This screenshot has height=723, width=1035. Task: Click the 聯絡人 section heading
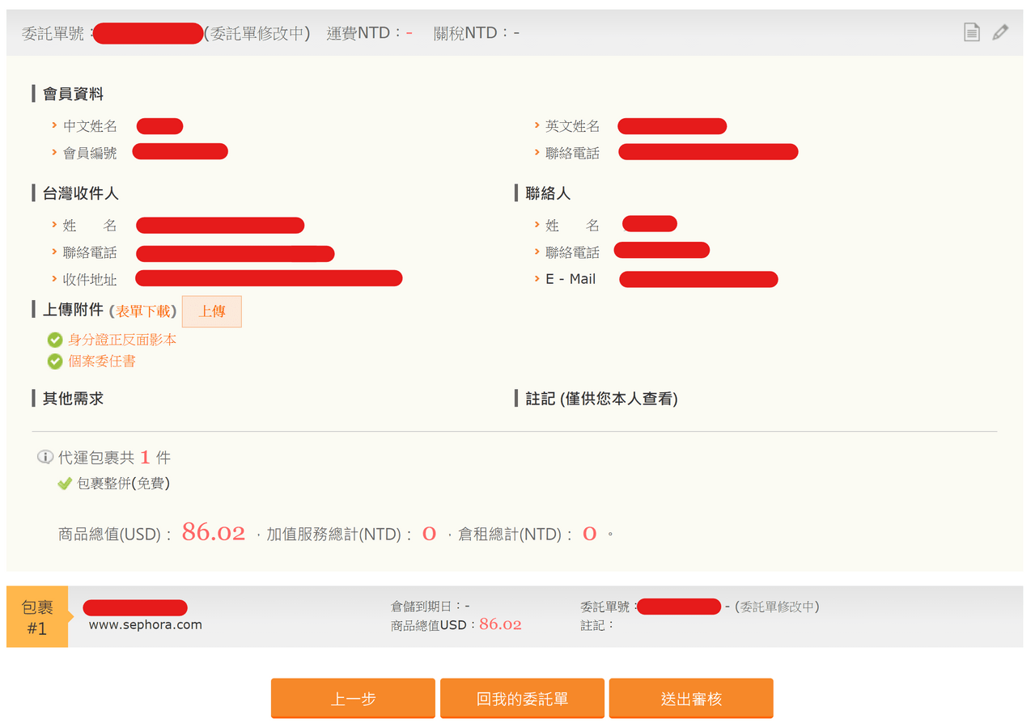pyautogui.click(x=548, y=193)
